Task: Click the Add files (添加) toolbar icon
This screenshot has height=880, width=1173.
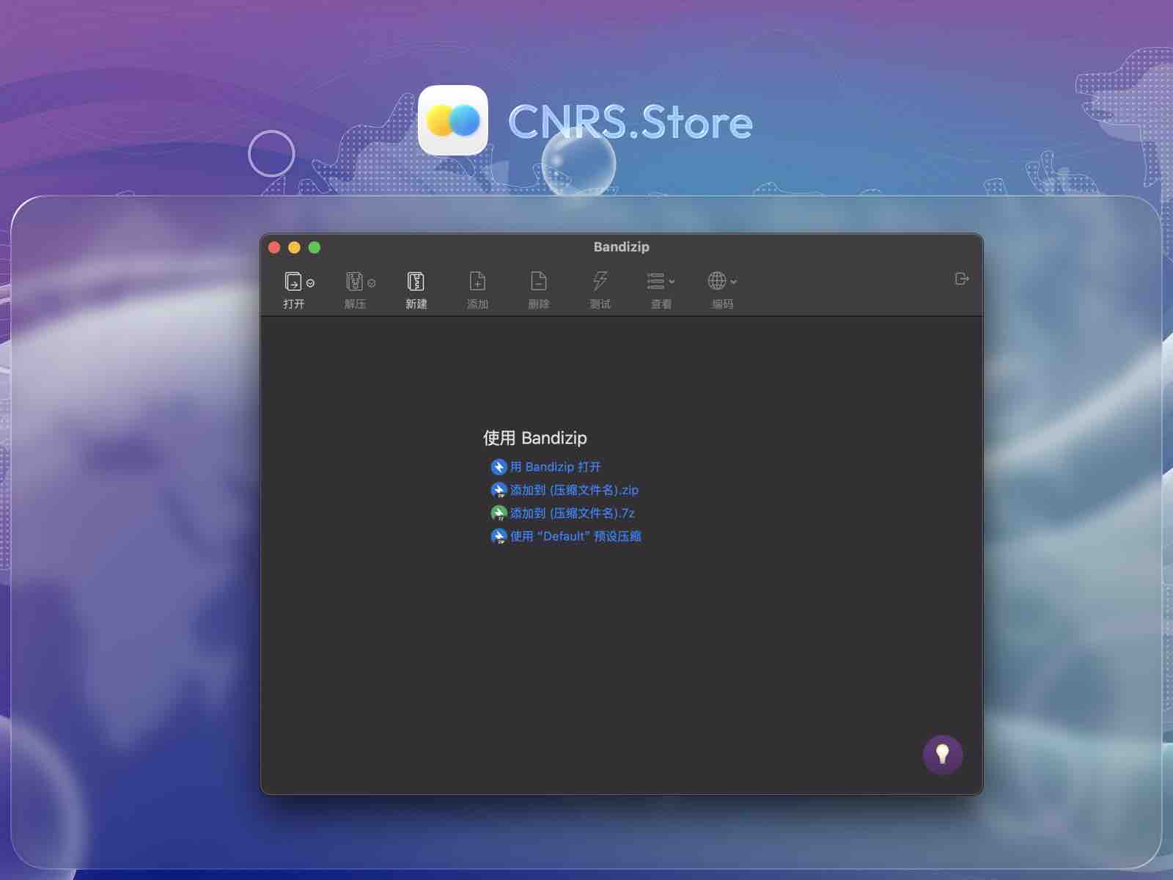Action: coord(477,282)
